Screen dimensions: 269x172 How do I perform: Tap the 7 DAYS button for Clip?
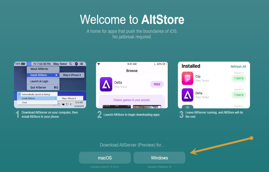(239, 78)
